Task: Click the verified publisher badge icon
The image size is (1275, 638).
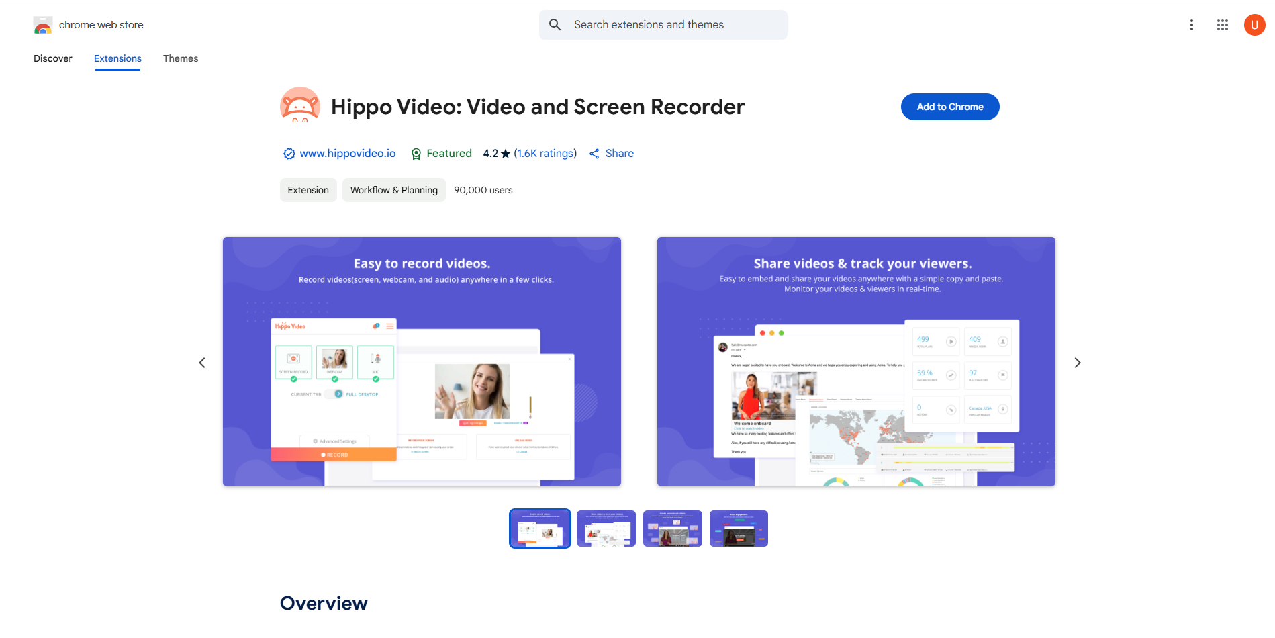Action: [x=288, y=153]
